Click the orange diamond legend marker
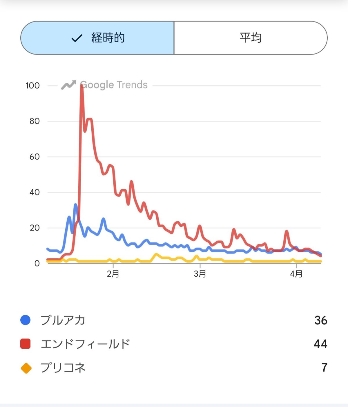The image size is (348, 407). click(x=26, y=368)
